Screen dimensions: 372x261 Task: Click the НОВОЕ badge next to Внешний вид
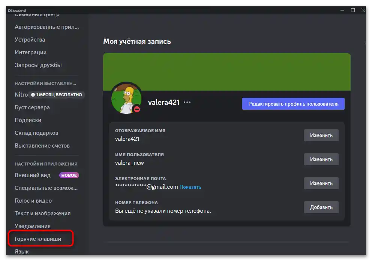coord(69,175)
